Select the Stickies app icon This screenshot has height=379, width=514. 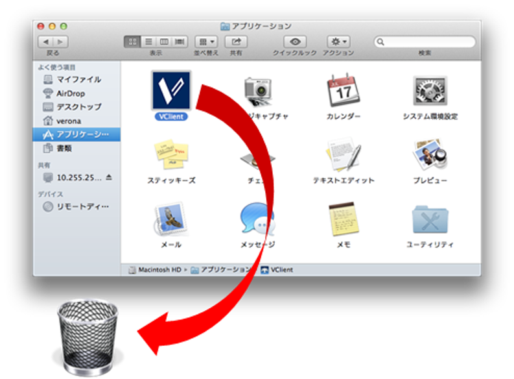coord(171,154)
